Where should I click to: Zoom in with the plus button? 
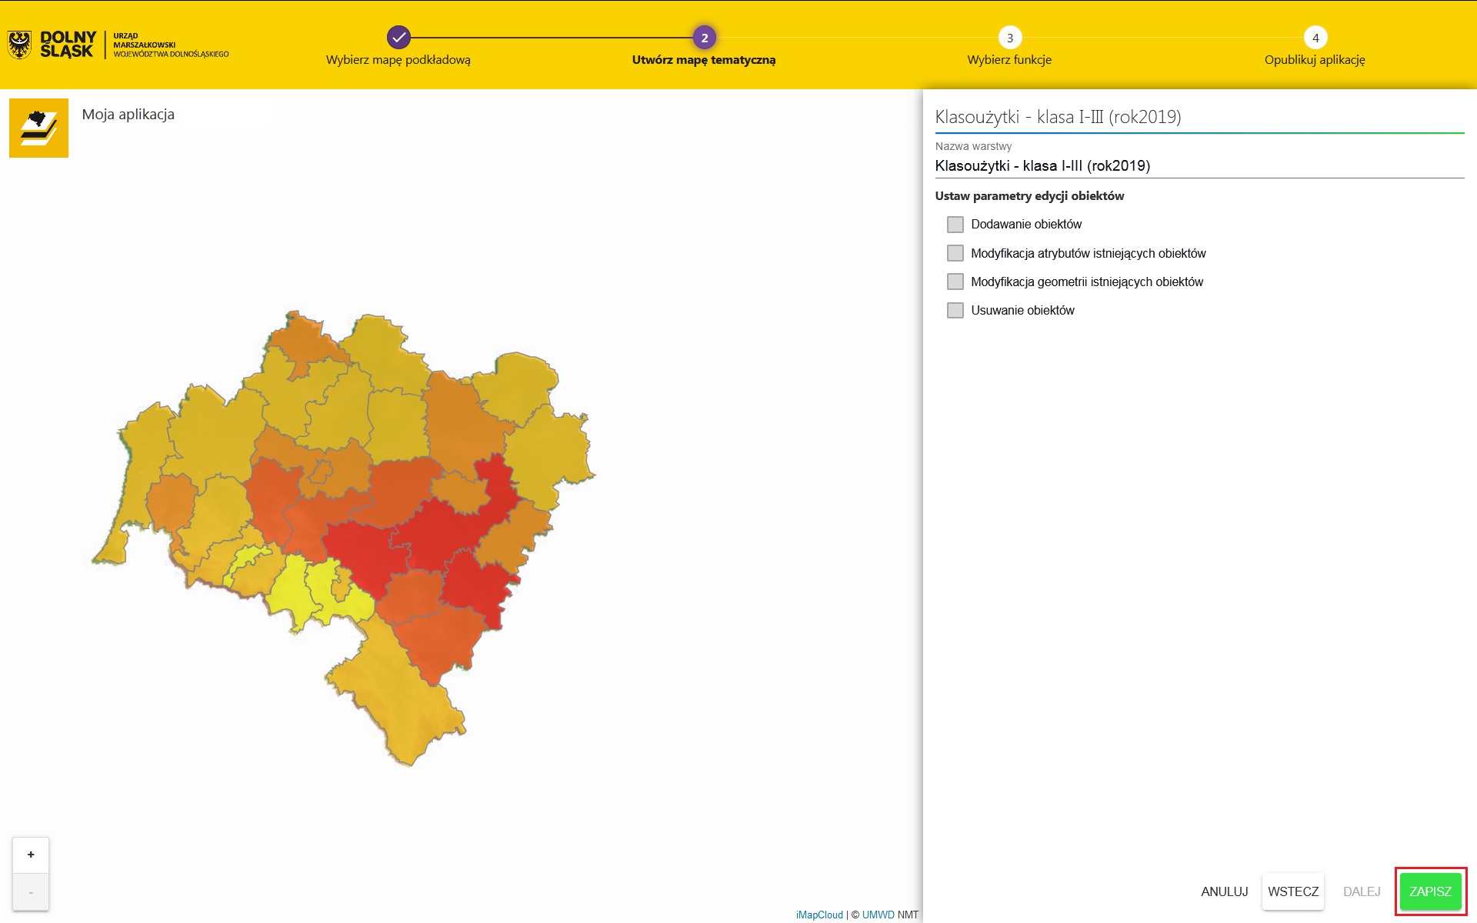pos(31,855)
